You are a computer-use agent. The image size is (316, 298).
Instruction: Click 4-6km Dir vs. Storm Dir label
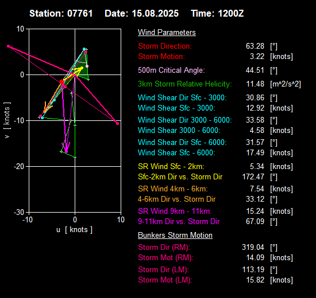click(x=177, y=199)
